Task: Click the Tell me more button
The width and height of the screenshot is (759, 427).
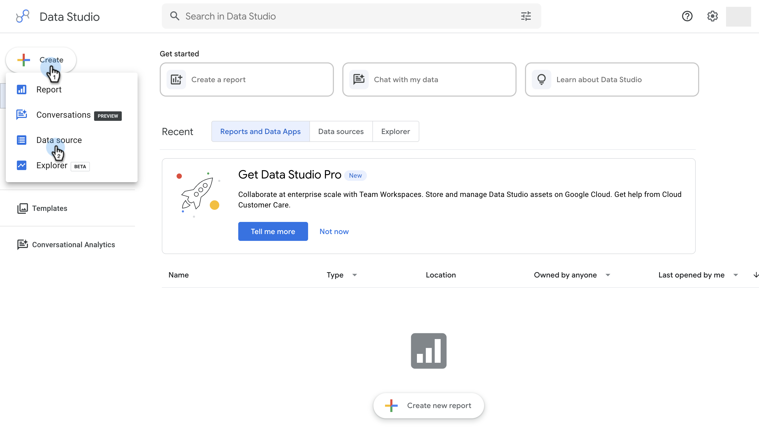Action: click(x=273, y=231)
